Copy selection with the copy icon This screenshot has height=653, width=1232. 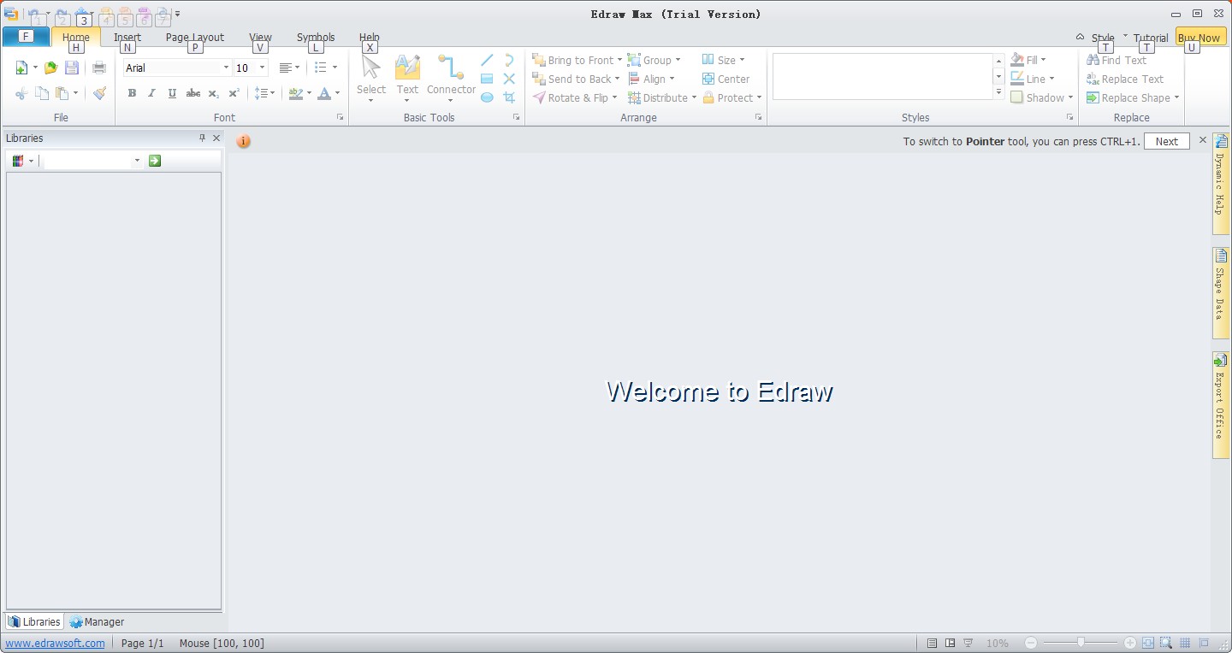42,93
